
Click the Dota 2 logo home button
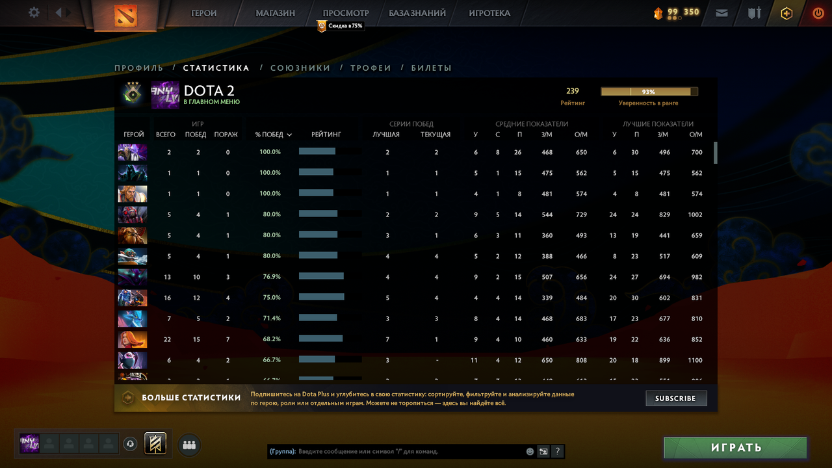125,15
